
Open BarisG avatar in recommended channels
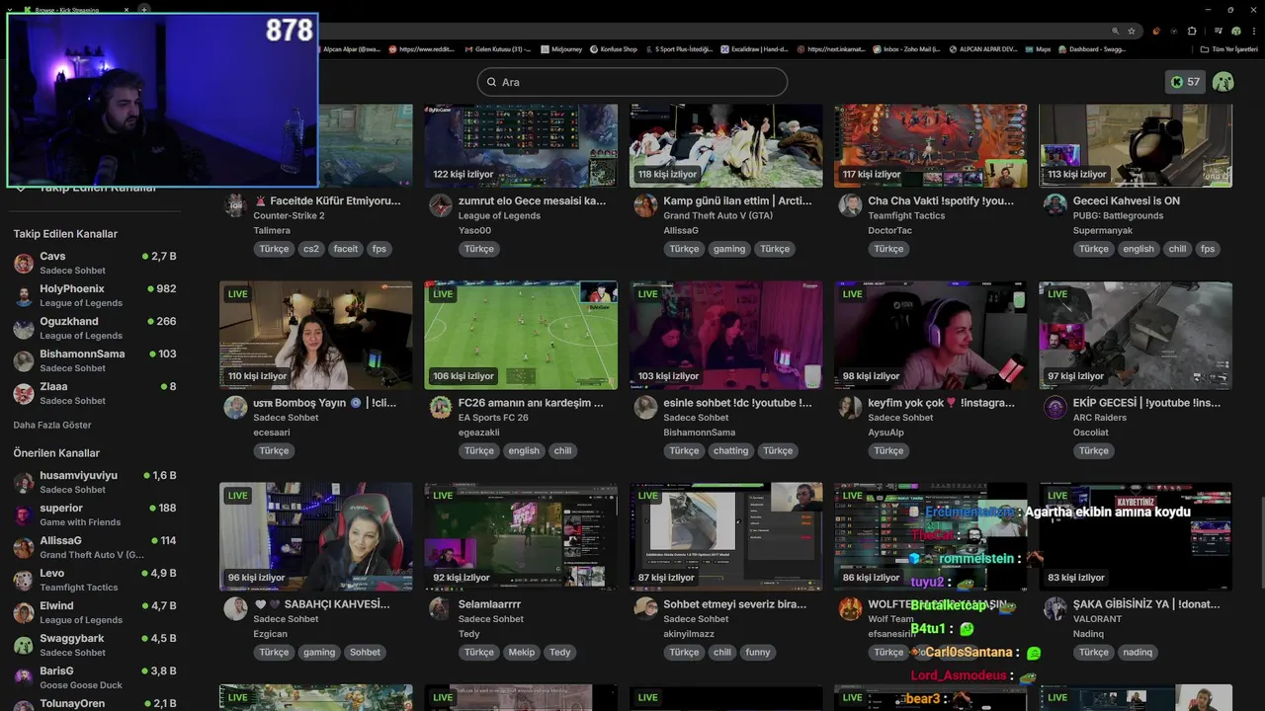24,678
